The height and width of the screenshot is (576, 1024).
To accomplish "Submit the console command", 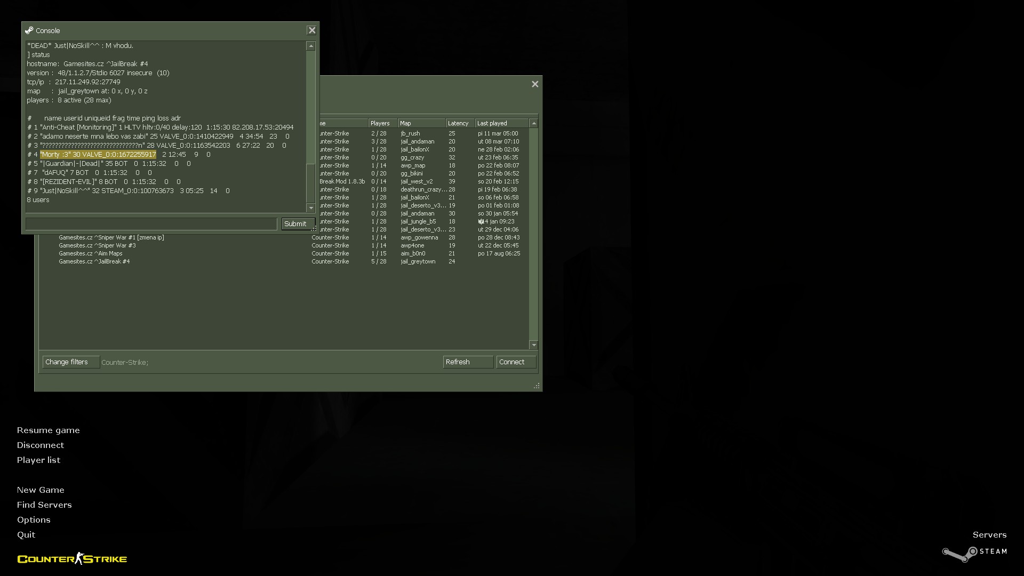I will pos(298,224).
